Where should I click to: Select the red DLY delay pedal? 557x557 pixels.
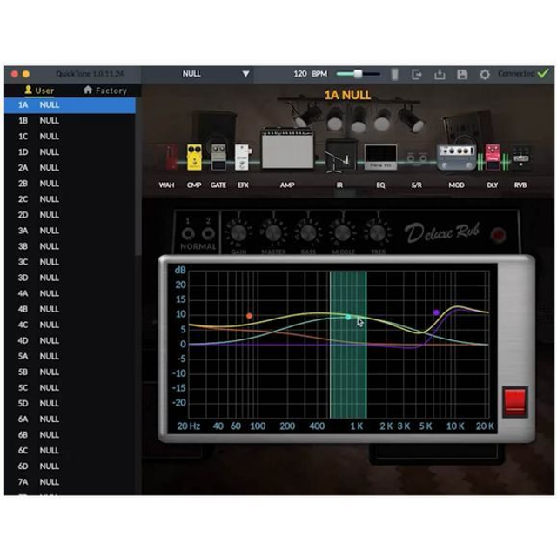[x=493, y=157]
